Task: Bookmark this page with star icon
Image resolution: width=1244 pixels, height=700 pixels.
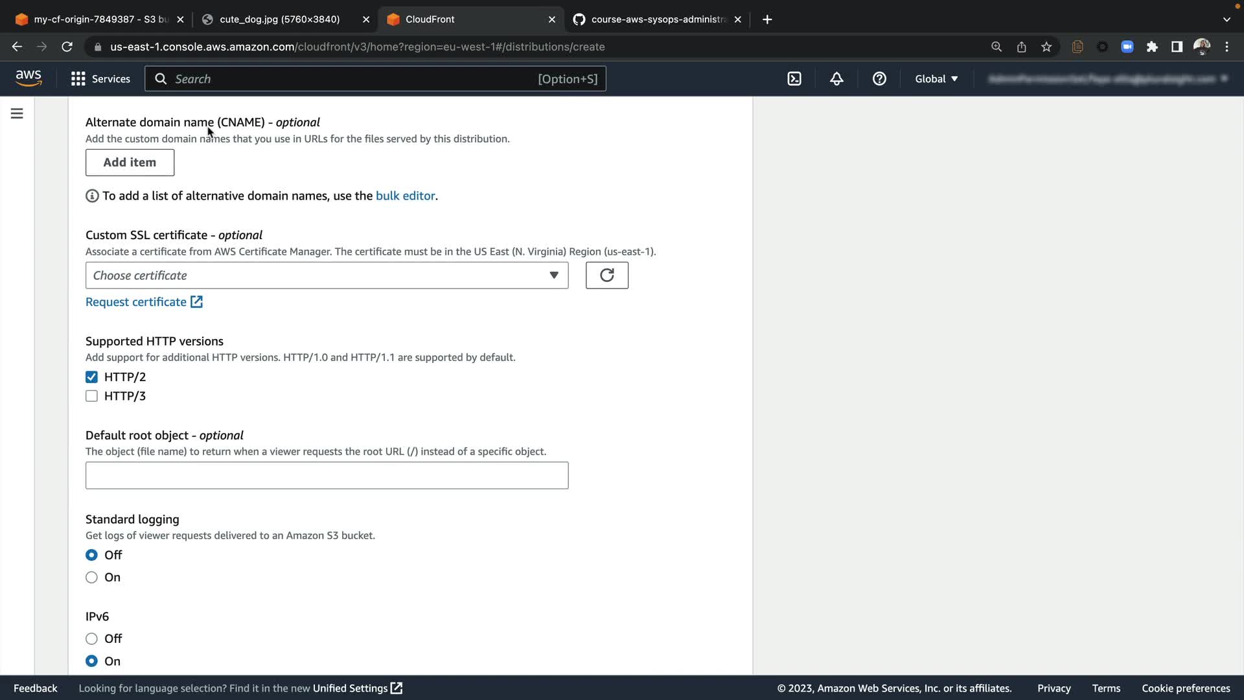Action: click(1046, 47)
